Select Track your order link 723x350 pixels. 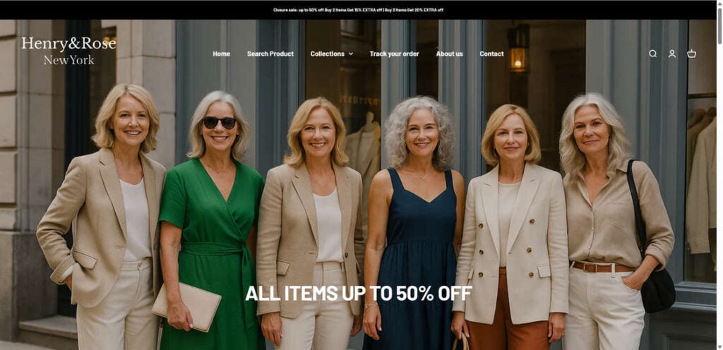pyautogui.click(x=394, y=54)
